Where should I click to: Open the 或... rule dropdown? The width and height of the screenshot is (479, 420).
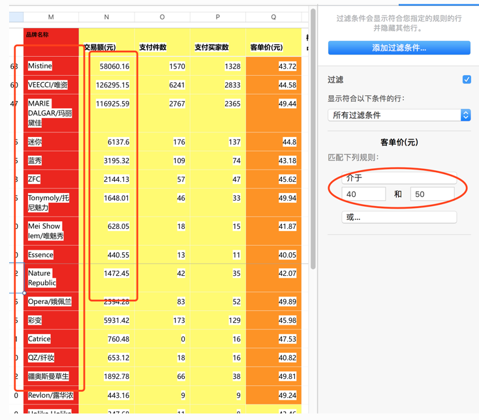399,217
